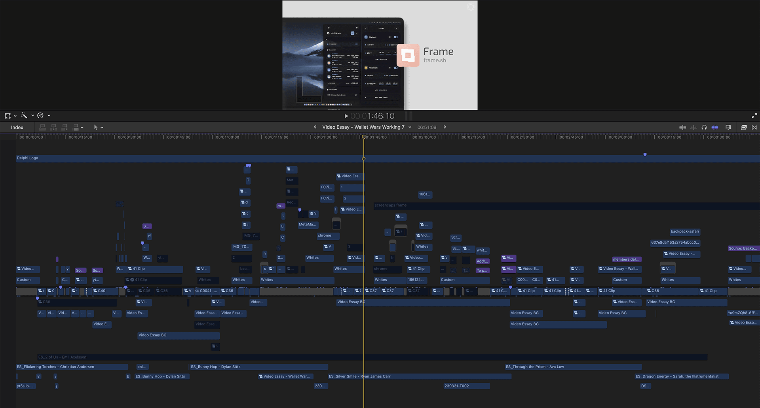Jump to 00:03:00:00 on the ruler
This screenshot has height=408, width=760.
(620, 137)
